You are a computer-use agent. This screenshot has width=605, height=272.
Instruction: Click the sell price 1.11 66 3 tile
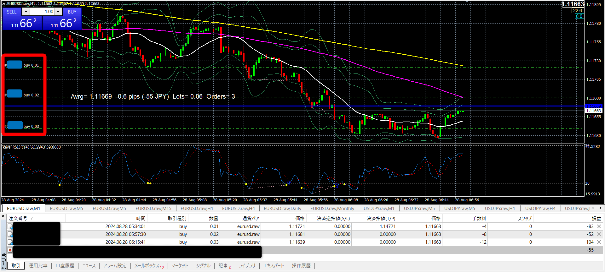[x=22, y=23]
